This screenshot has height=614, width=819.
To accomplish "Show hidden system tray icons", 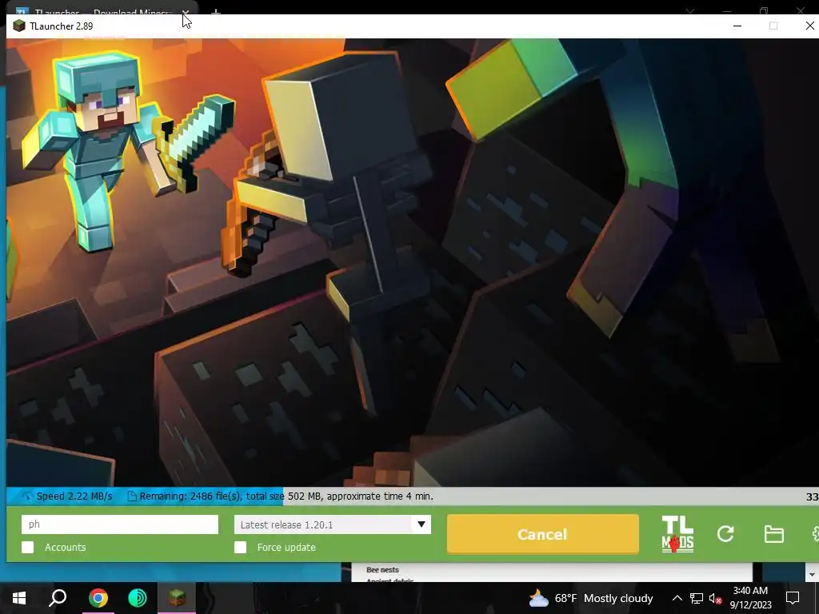I will (677, 598).
